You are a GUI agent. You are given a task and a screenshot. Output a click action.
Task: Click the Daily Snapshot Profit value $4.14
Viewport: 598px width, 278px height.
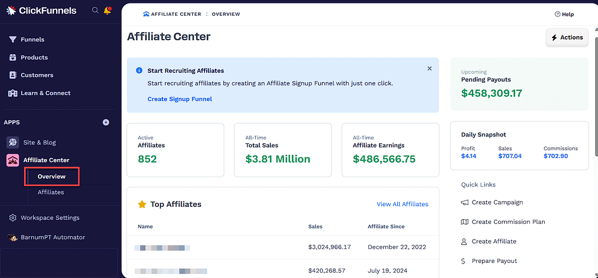pos(469,156)
